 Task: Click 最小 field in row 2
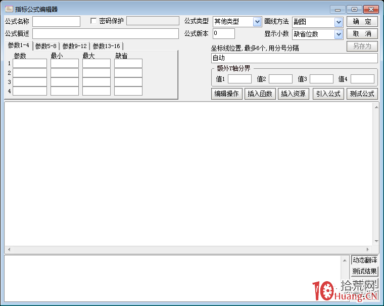point(65,73)
